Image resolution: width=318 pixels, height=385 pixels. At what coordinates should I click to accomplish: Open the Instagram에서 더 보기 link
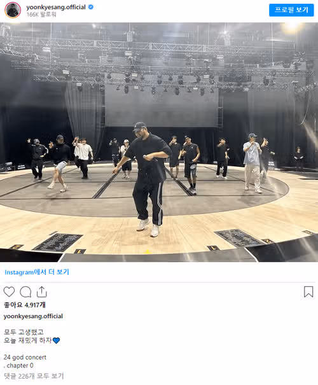click(x=37, y=272)
